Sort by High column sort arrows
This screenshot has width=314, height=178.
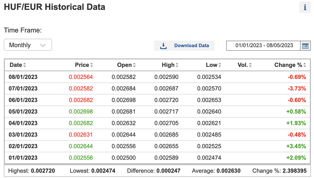177,65
